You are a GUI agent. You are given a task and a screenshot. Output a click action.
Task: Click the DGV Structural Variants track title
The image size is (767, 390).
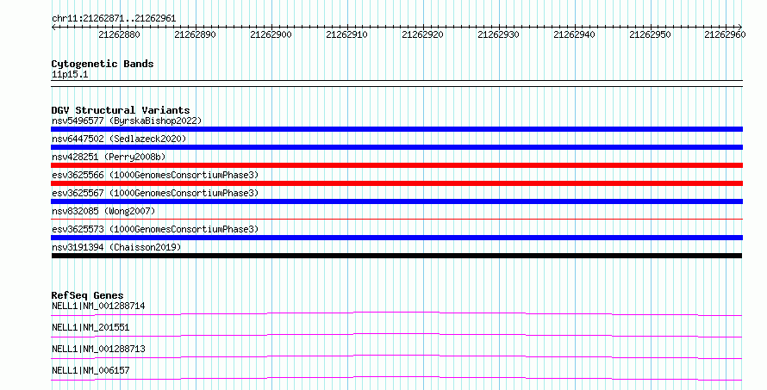pos(121,110)
